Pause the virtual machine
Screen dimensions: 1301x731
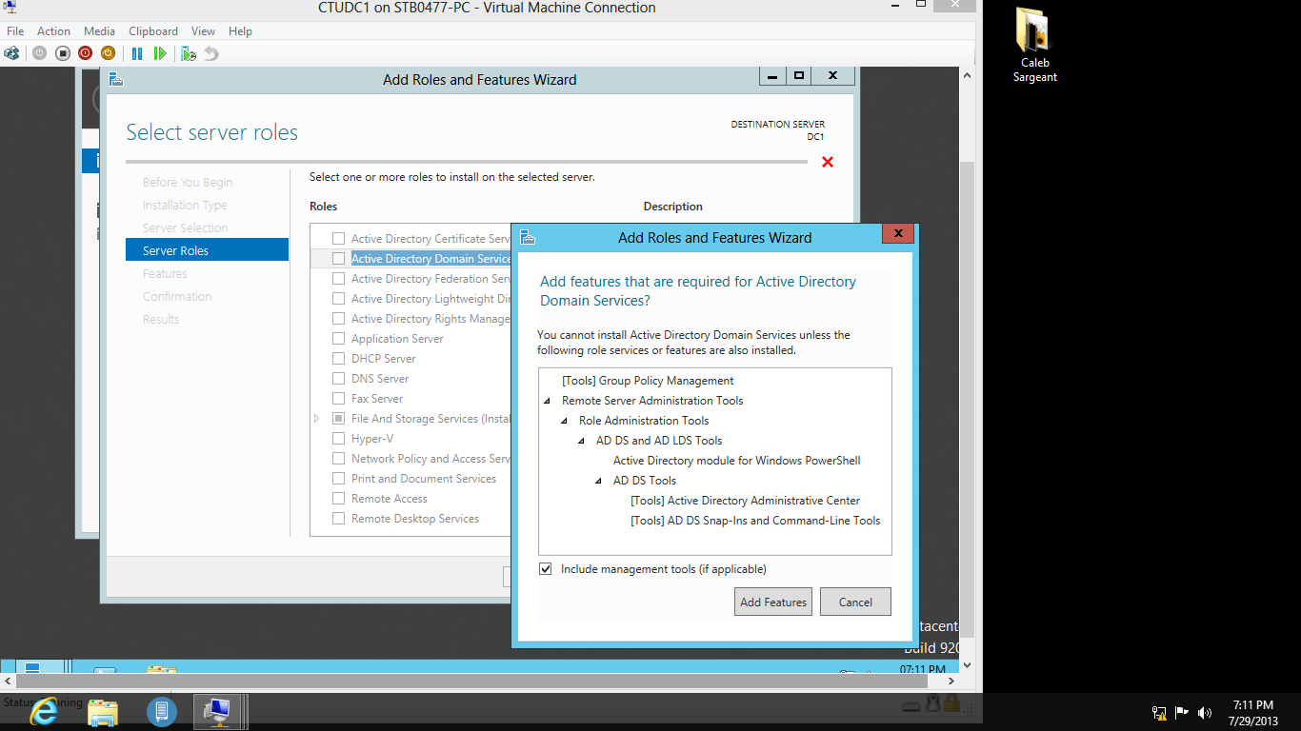tap(137, 53)
